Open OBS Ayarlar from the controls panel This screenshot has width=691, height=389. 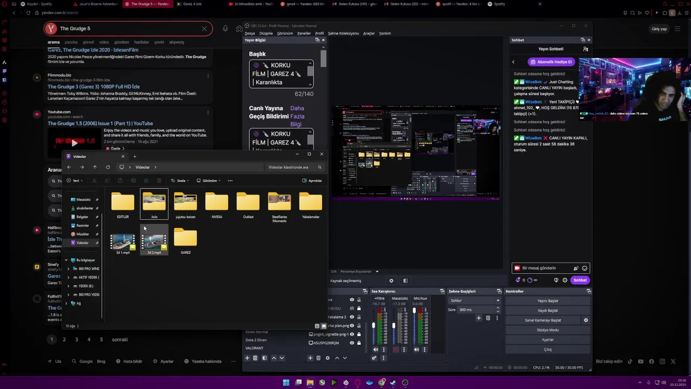point(547,339)
